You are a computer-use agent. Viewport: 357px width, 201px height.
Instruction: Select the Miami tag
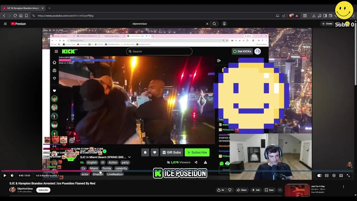click(94, 168)
